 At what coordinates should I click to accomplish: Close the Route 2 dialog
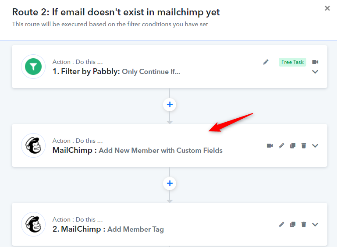click(327, 8)
